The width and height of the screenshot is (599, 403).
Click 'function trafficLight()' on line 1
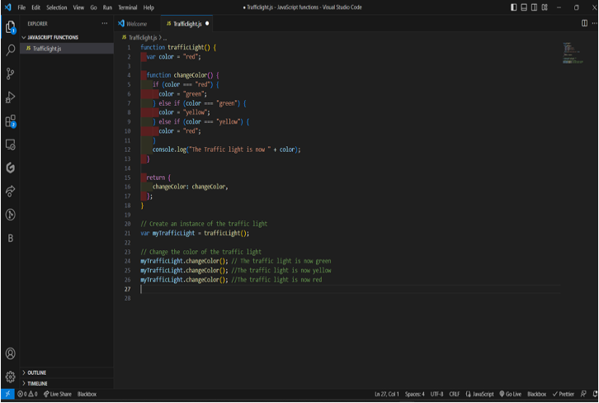pos(176,47)
